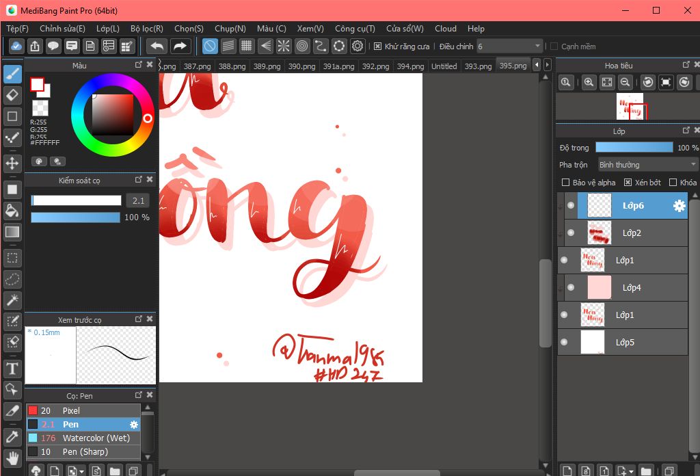This screenshot has height=476, width=700.
Task: Enable the curve snap guide
Action: pyautogui.click(x=321, y=46)
